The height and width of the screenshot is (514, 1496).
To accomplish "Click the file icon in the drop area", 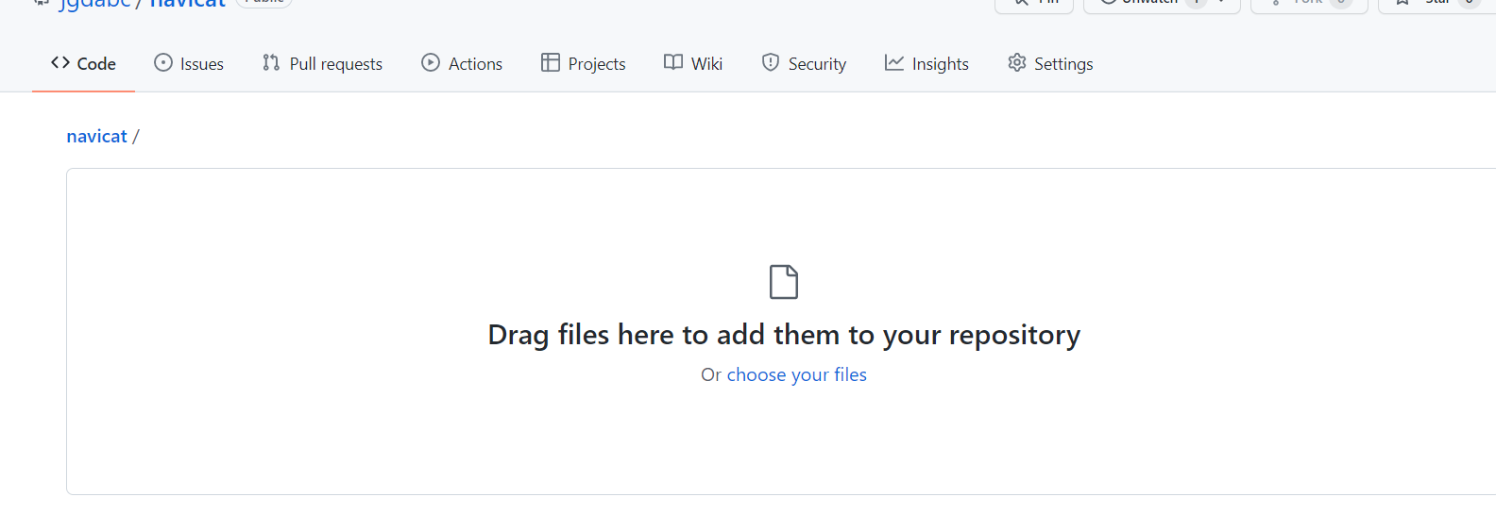I will [x=784, y=282].
